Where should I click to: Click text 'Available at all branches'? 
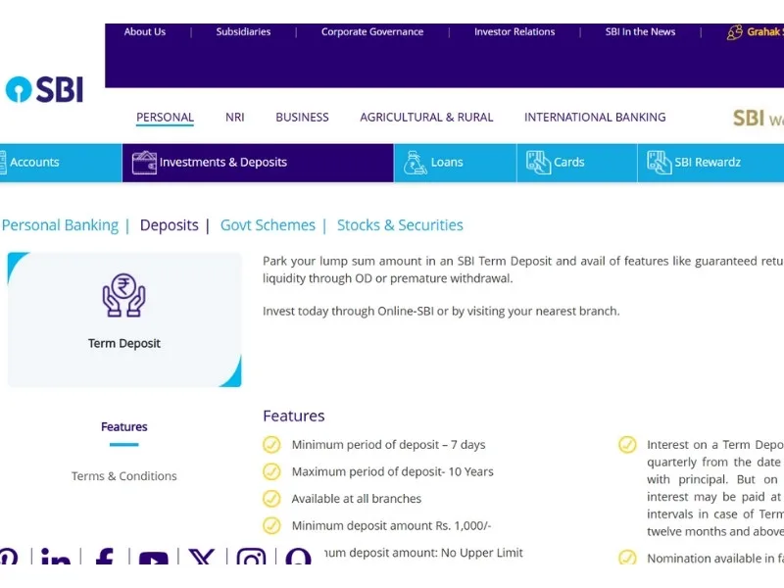pyautogui.click(x=357, y=499)
